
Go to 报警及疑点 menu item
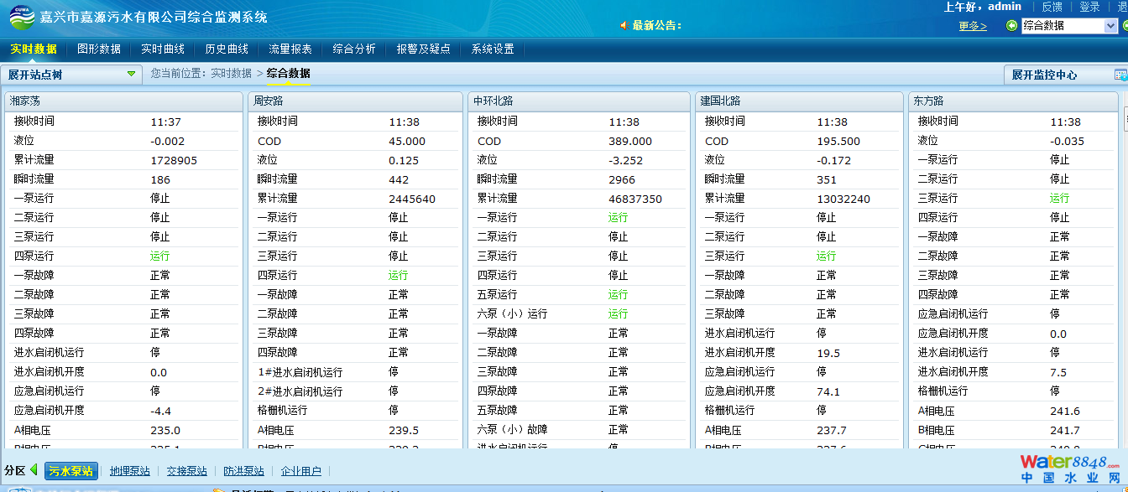click(423, 49)
